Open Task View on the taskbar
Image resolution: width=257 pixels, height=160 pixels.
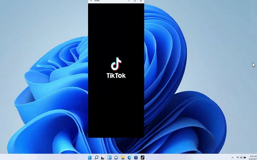(x=103, y=158)
